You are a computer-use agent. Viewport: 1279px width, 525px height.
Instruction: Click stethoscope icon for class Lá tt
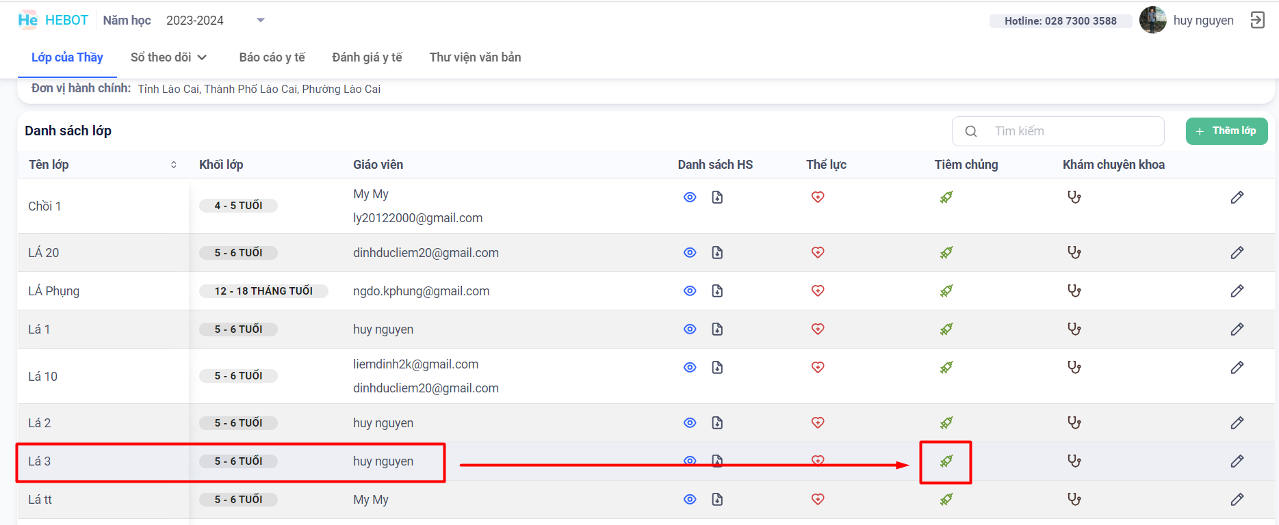pos(1074,500)
